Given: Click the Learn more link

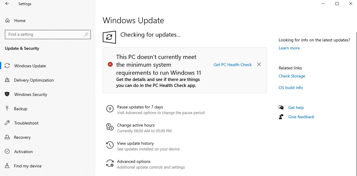Looking at the screenshot, I should coord(289,48).
